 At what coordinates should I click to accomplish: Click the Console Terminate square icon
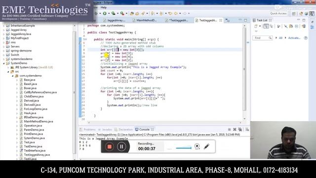coord(229,130)
